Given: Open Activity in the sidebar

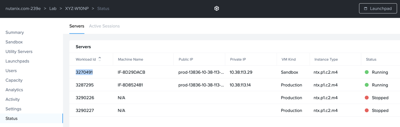Looking at the screenshot, I should 12,99.
